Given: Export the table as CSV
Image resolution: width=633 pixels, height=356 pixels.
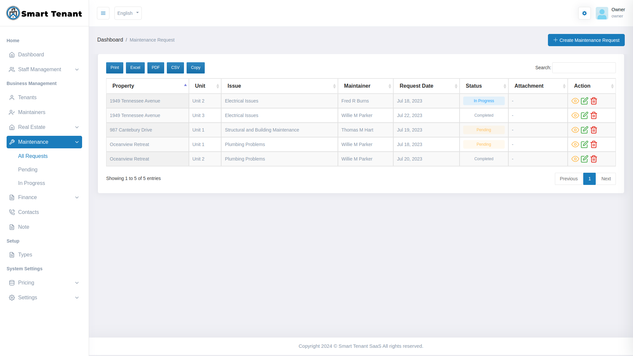Looking at the screenshot, I should coord(175,68).
